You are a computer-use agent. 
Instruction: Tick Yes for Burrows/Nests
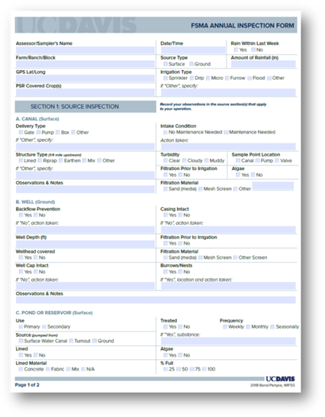(166, 272)
